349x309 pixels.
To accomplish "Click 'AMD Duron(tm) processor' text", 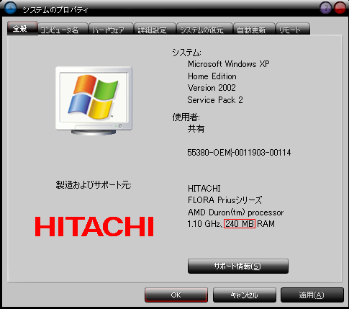I will 235,212.
